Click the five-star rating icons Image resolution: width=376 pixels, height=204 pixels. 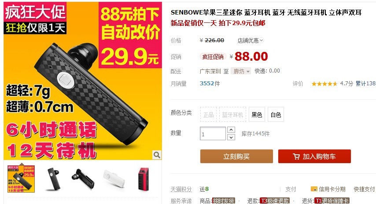click(324, 84)
